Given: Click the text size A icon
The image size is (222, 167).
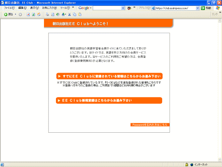Looking at the screenshot, I should pyautogui.click(x=63, y=14).
